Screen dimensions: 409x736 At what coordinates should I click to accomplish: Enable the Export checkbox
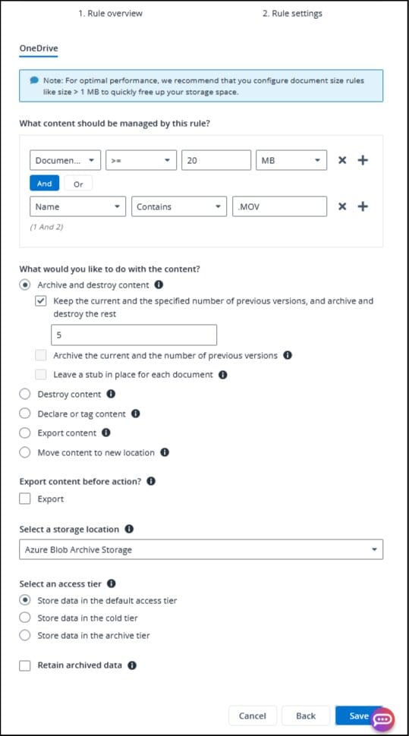click(25, 499)
